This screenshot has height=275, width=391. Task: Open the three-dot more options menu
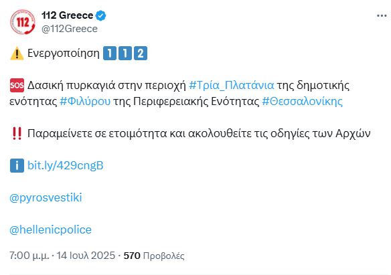pyautogui.click(x=382, y=16)
